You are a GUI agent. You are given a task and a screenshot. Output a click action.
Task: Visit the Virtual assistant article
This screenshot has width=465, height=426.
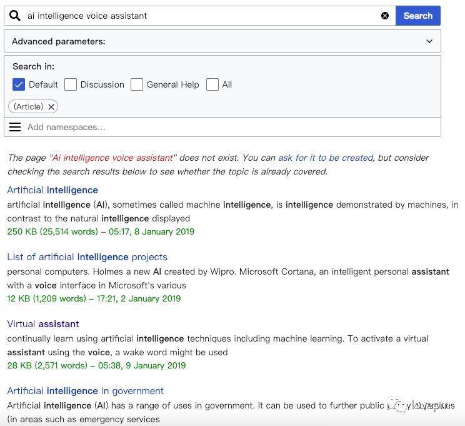(x=43, y=324)
